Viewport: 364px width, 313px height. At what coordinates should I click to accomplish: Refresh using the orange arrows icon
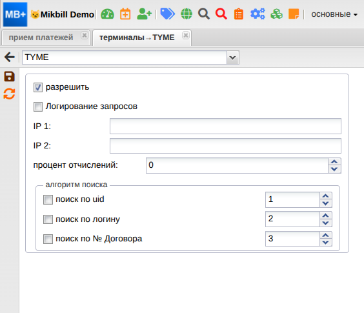(x=9, y=94)
